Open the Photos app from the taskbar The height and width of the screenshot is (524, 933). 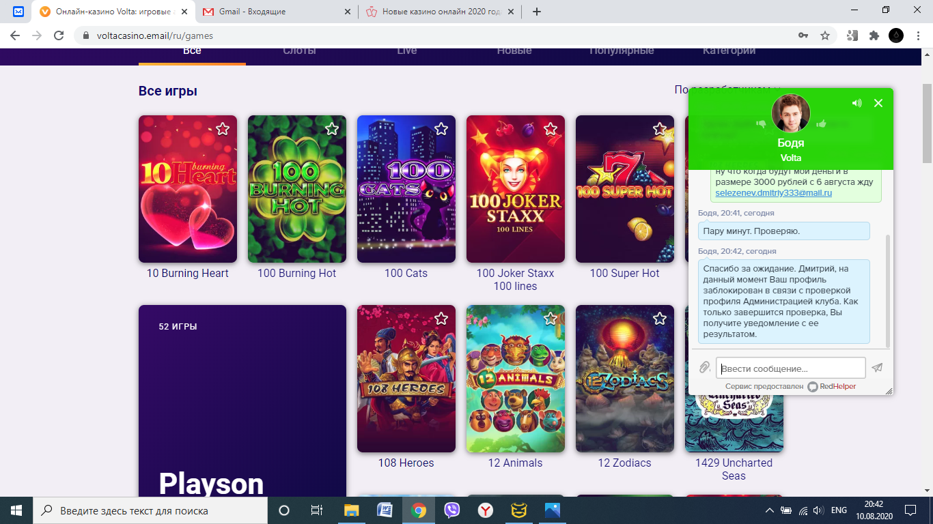click(552, 510)
